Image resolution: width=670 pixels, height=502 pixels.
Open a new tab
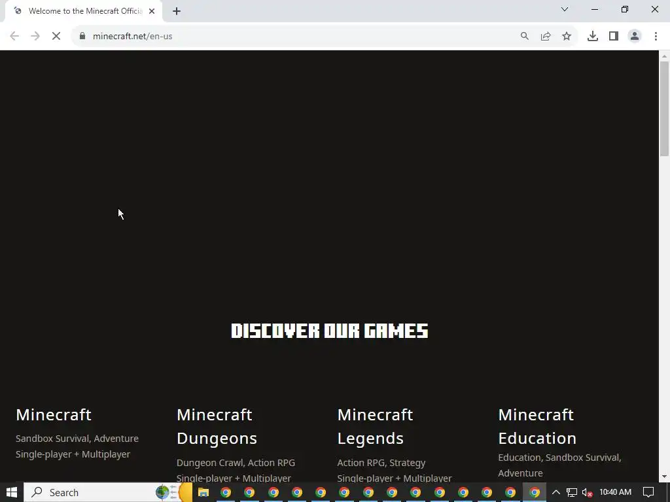[x=177, y=12]
